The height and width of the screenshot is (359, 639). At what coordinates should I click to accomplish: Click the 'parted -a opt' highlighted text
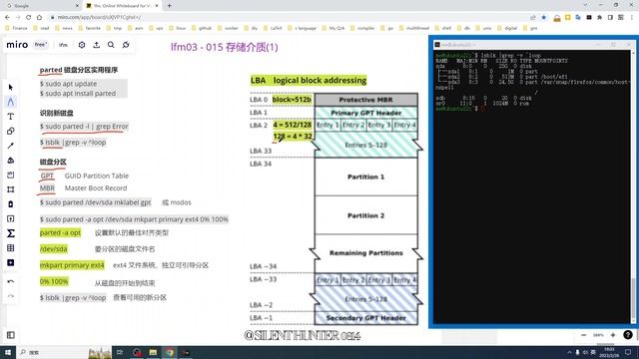tap(60, 232)
